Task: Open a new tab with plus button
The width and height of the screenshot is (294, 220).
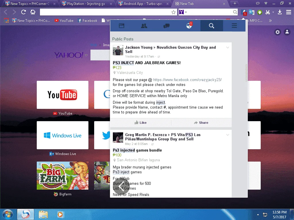Action: coord(235,3)
